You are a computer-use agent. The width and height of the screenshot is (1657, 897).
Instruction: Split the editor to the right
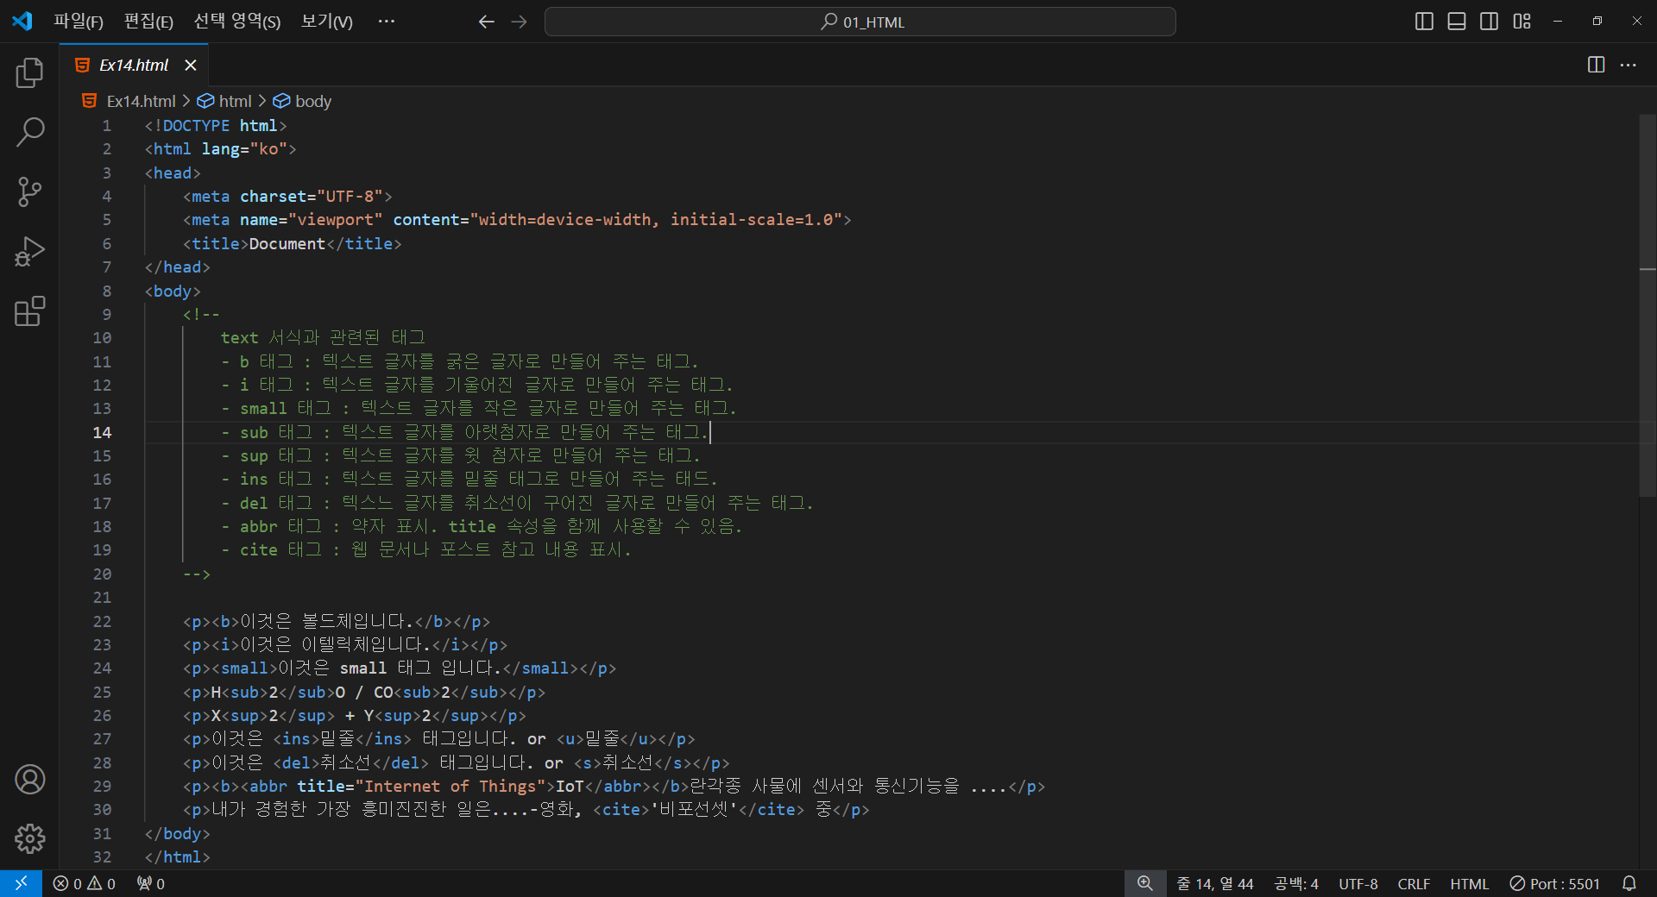click(1596, 65)
